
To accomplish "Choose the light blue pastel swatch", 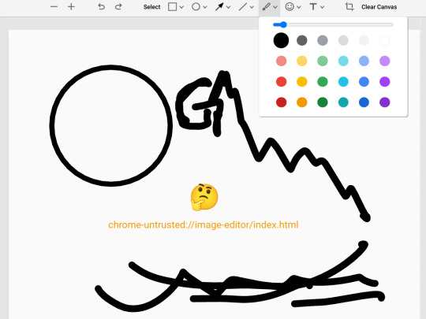I will tap(364, 61).
